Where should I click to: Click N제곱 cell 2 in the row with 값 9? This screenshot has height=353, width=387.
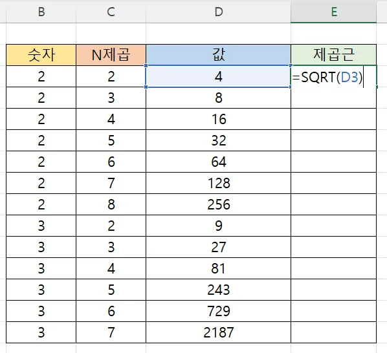111,226
